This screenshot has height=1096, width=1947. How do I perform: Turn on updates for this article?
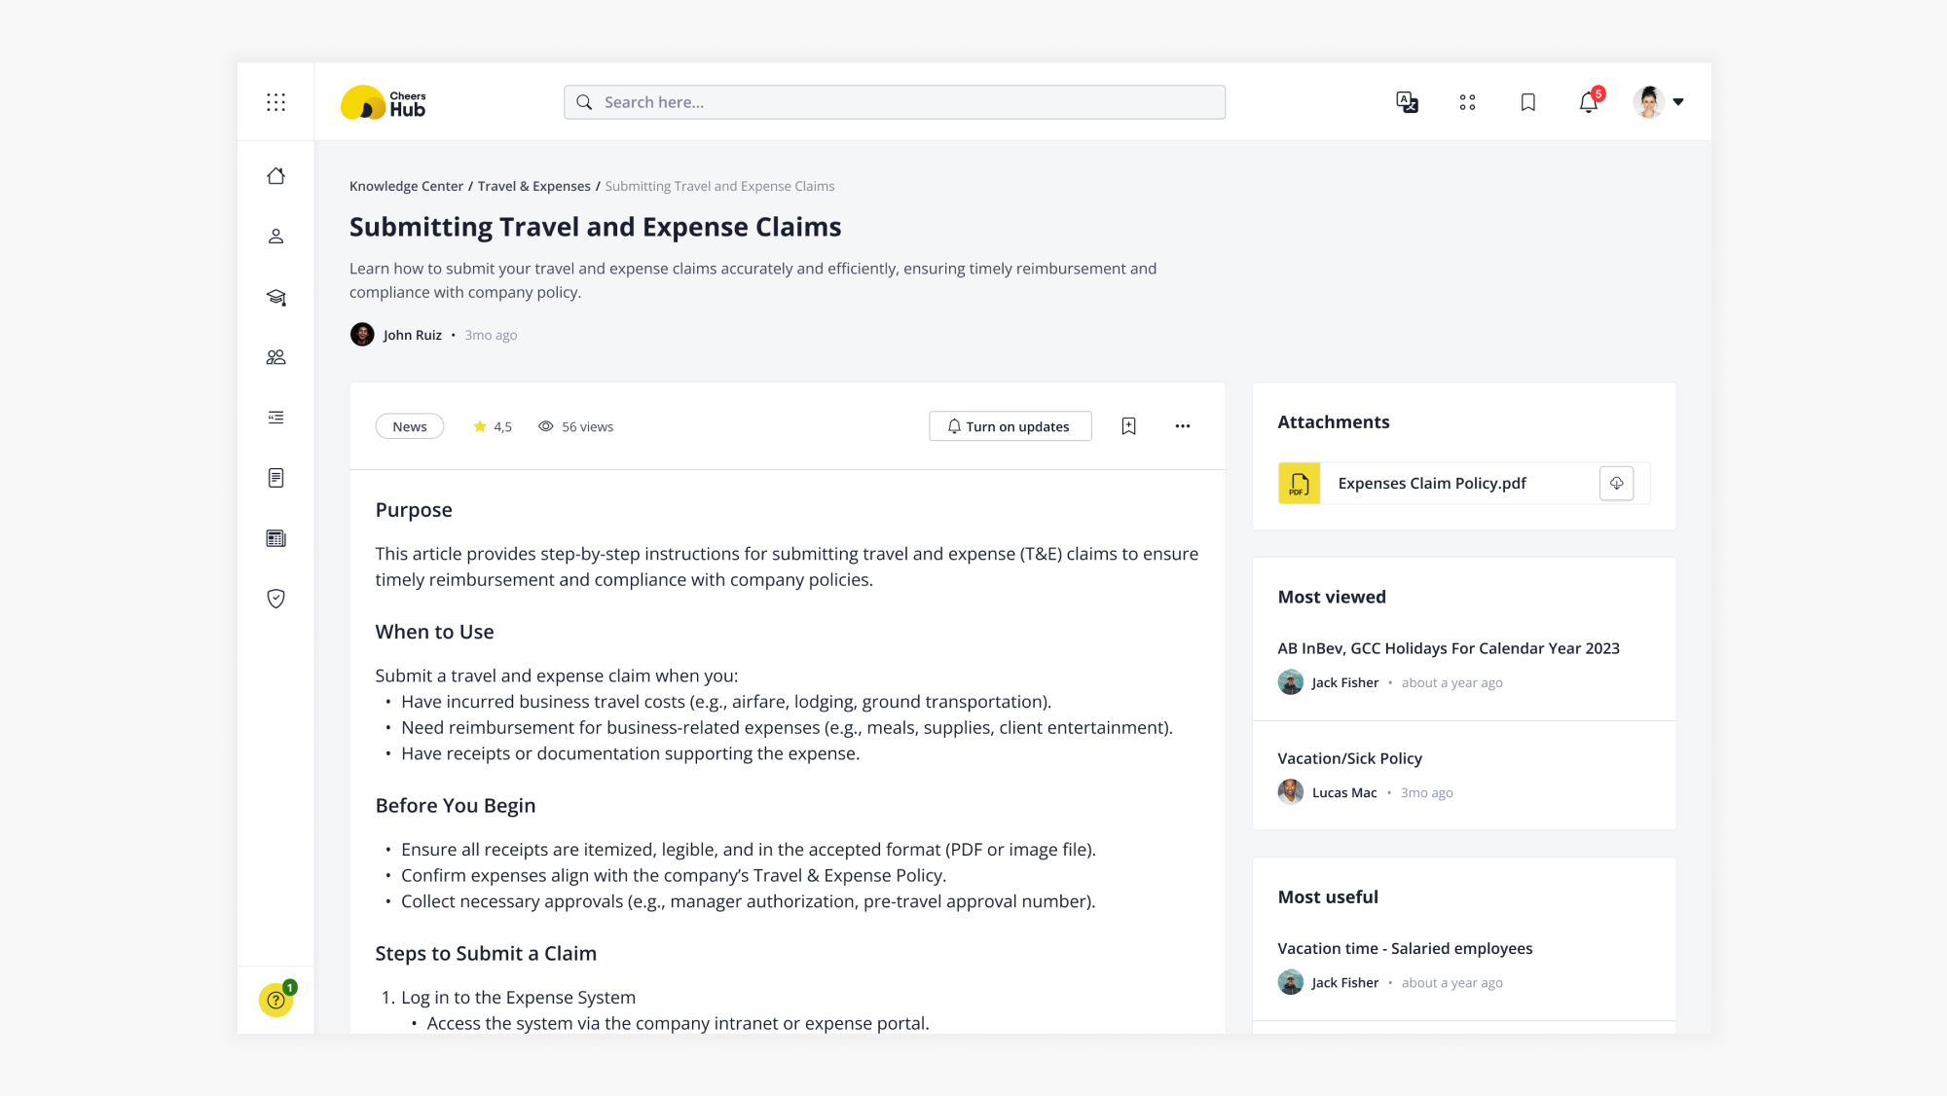click(1010, 426)
